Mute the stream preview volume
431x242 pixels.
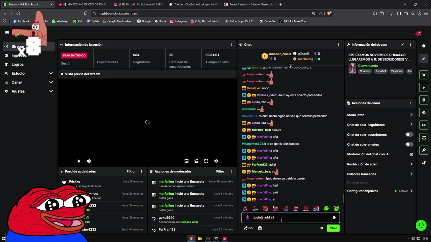click(89, 161)
